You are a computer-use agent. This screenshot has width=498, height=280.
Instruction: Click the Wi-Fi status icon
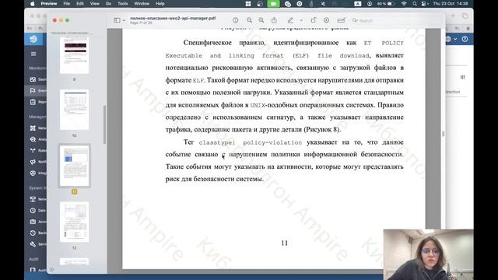point(404,4)
